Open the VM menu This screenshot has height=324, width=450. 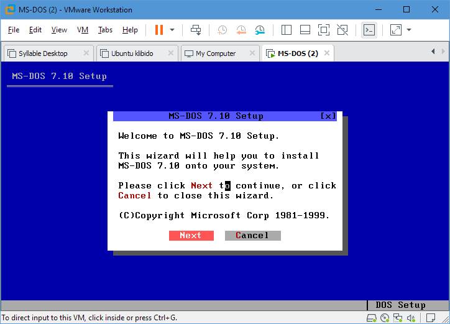tap(83, 30)
